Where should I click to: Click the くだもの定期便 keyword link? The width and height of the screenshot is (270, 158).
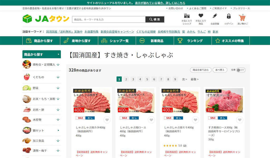point(146,32)
